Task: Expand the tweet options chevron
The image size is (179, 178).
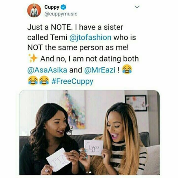Action: point(137,7)
